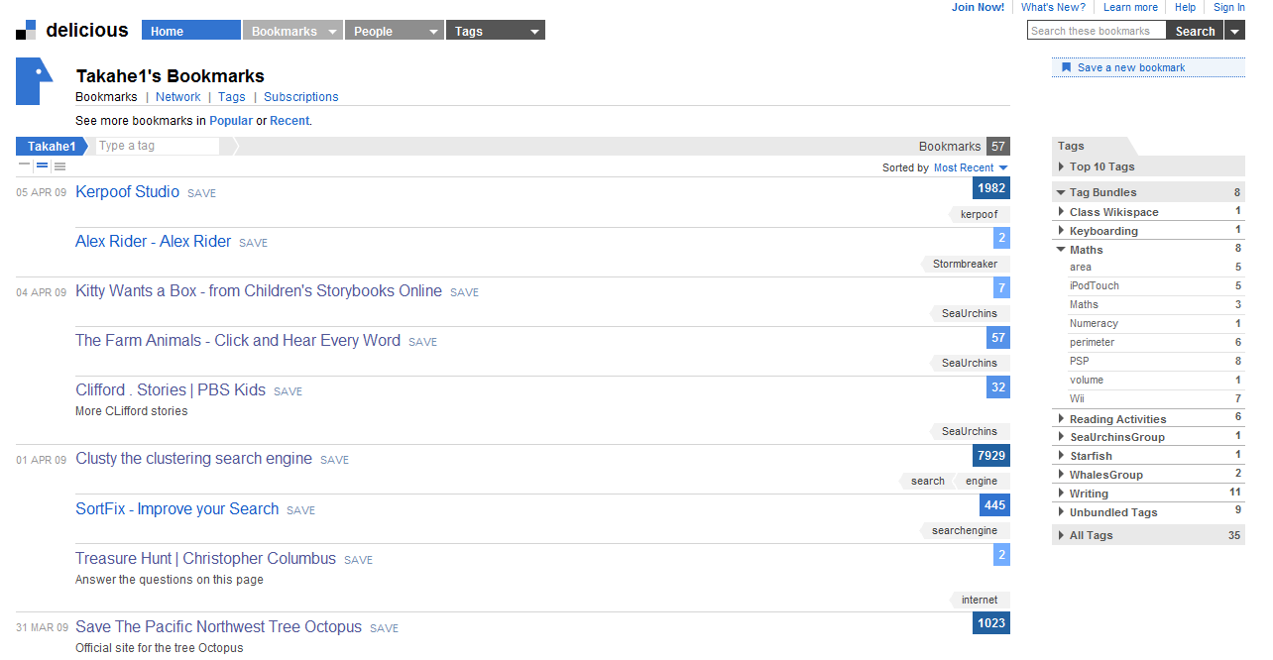1273x660 pixels.
Task: Switch to Network sub-tab
Action: pyautogui.click(x=178, y=97)
